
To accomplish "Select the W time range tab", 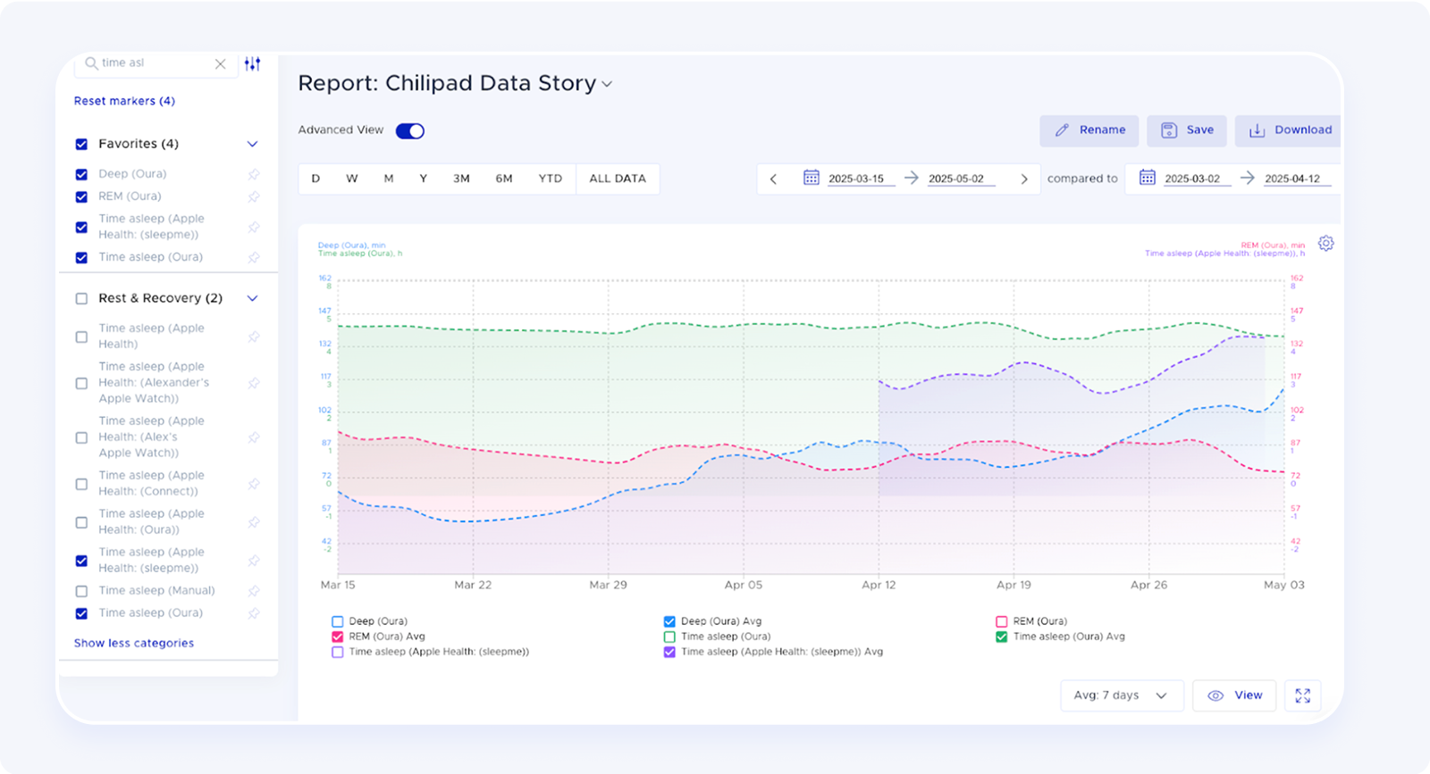I will [x=352, y=179].
